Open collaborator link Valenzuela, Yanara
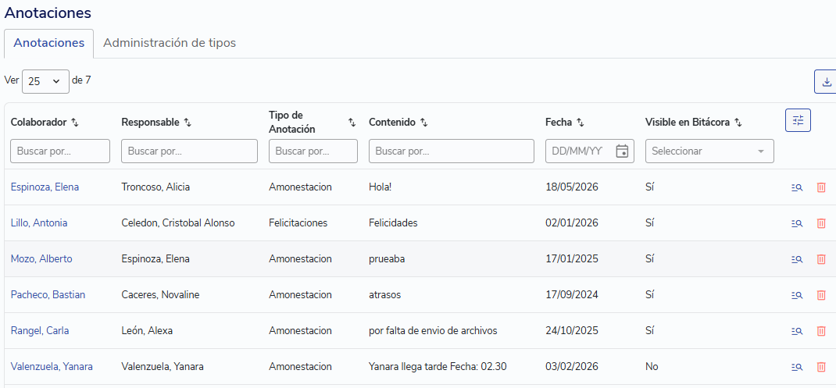The image size is (836, 388). tap(52, 367)
